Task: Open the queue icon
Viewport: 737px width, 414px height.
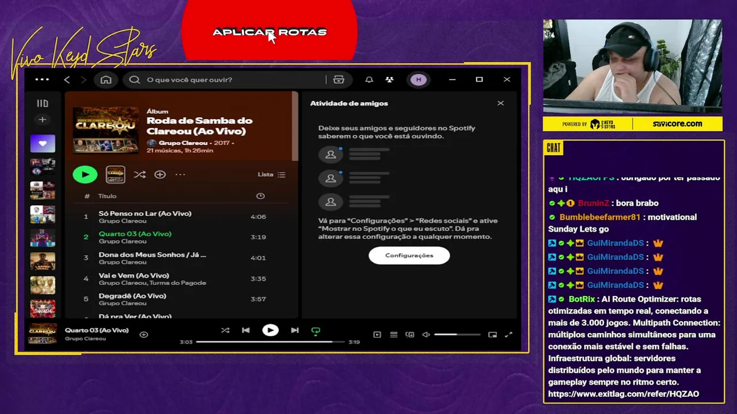Action: coord(394,334)
